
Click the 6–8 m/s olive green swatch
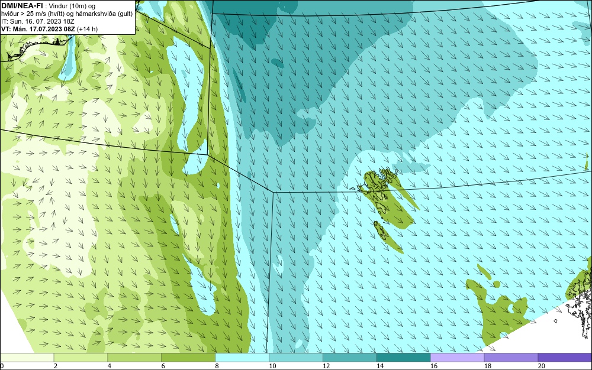click(188, 357)
